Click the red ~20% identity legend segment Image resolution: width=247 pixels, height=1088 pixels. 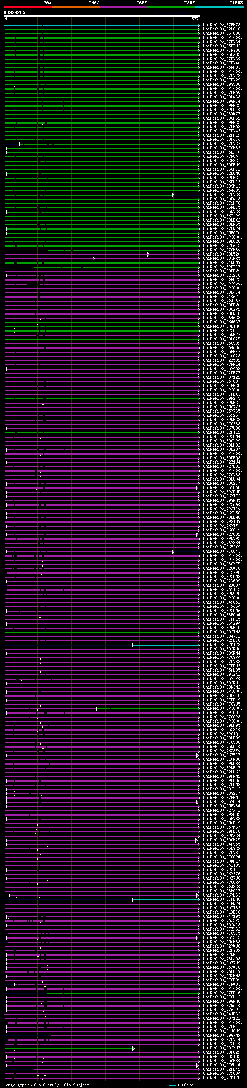point(27,7)
